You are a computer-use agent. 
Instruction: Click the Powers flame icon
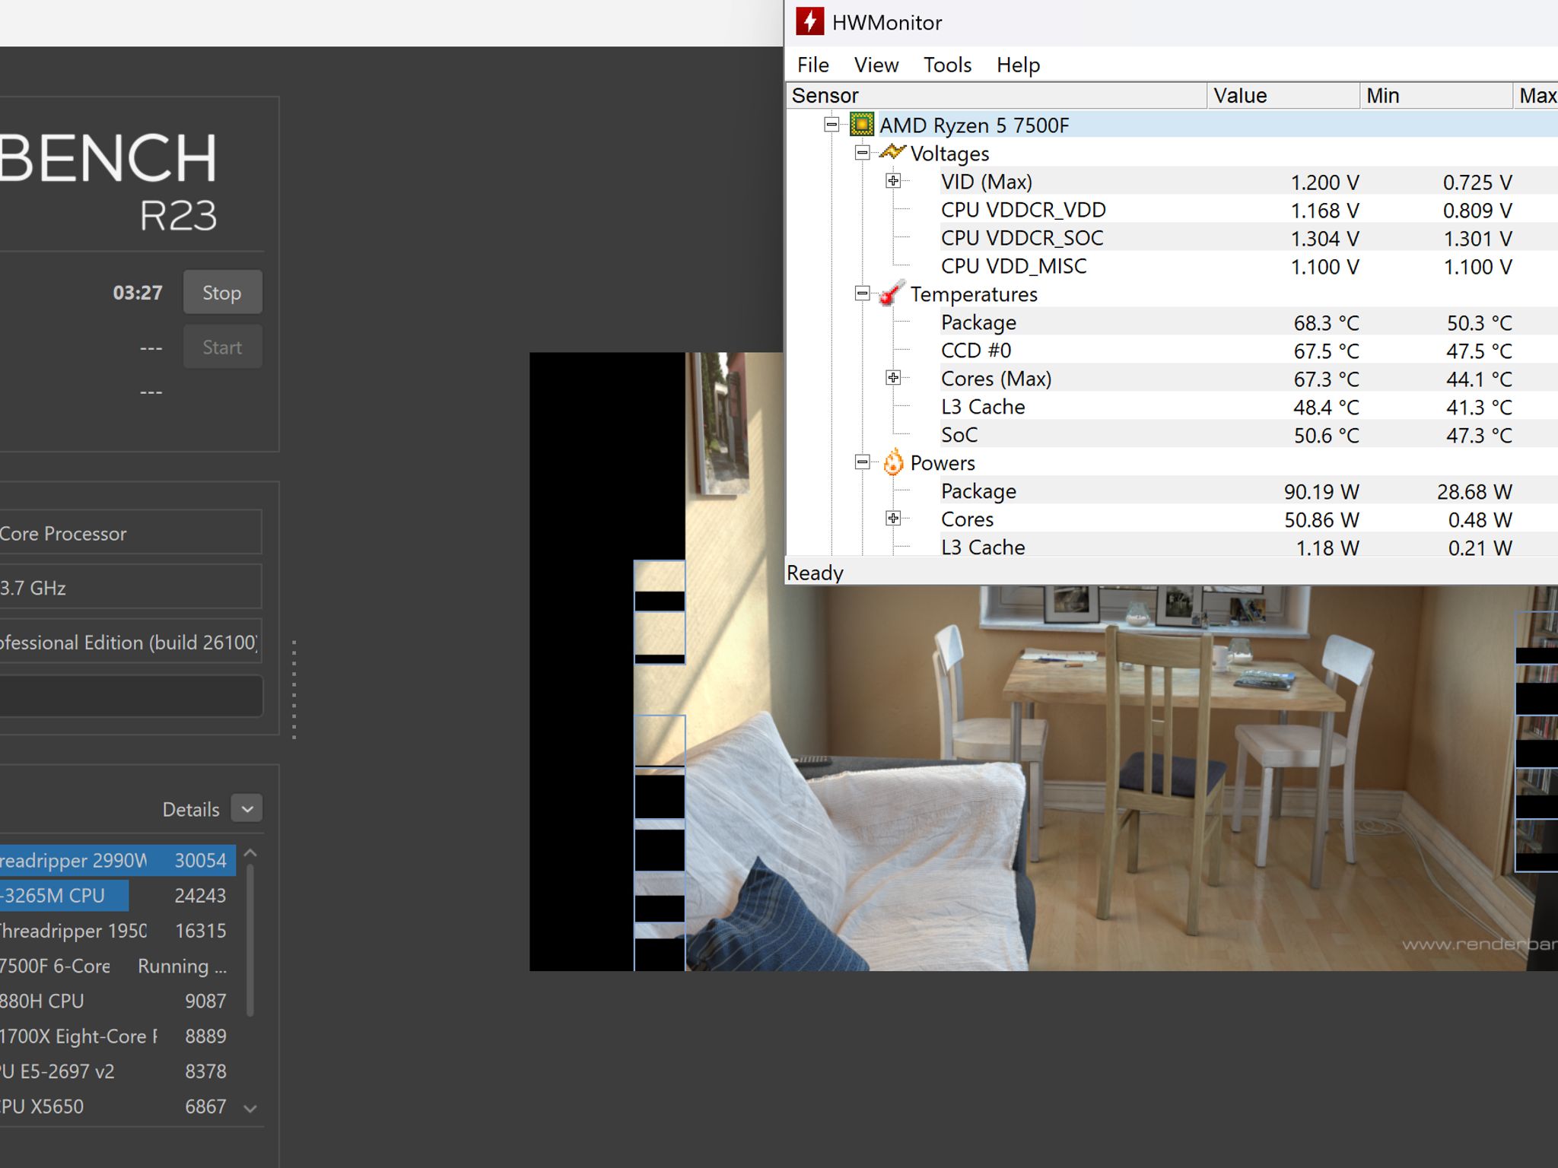coord(893,462)
